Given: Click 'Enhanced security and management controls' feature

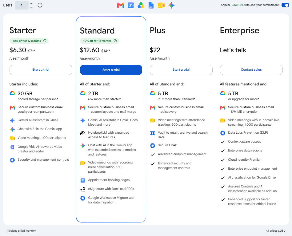Looking at the screenshot, I should tap(175, 166).
